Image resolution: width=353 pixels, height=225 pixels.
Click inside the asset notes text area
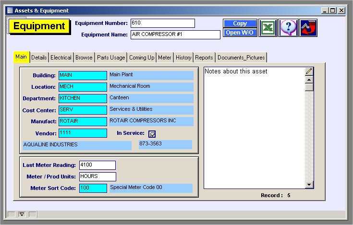[255, 128]
